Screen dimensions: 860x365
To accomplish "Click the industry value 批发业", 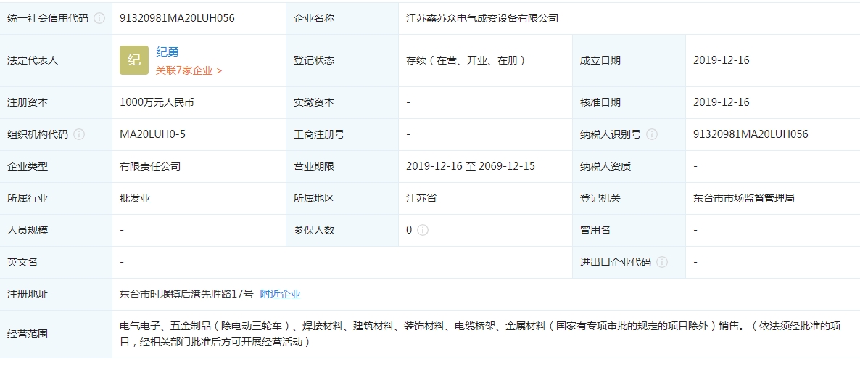I will coord(135,198).
